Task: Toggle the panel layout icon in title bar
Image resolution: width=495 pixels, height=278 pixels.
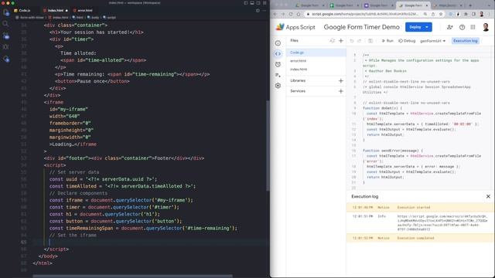Action: tap(252, 3)
